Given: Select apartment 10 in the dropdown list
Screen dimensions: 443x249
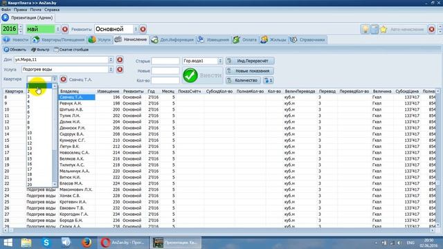Looking at the screenshot, I should [x=39, y=133].
